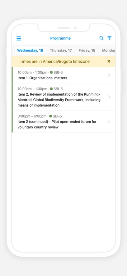Screen dimensions: 127x276
Task: Switch to the Monday tab
Action: coord(109,51)
